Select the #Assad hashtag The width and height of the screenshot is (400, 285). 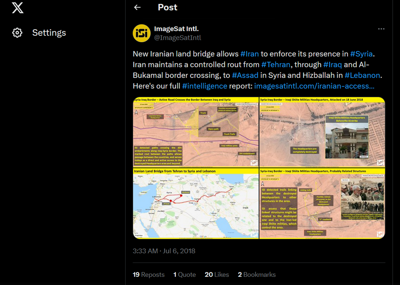point(245,75)
